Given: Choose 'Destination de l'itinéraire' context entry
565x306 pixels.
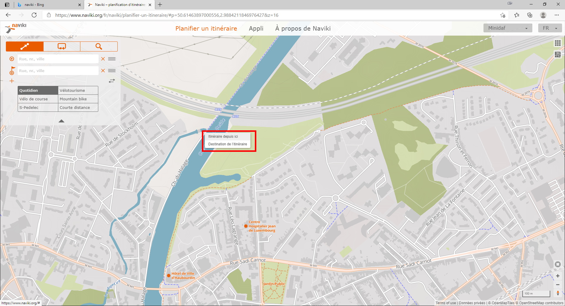Looking at the screenshot, I should point(227,144).
